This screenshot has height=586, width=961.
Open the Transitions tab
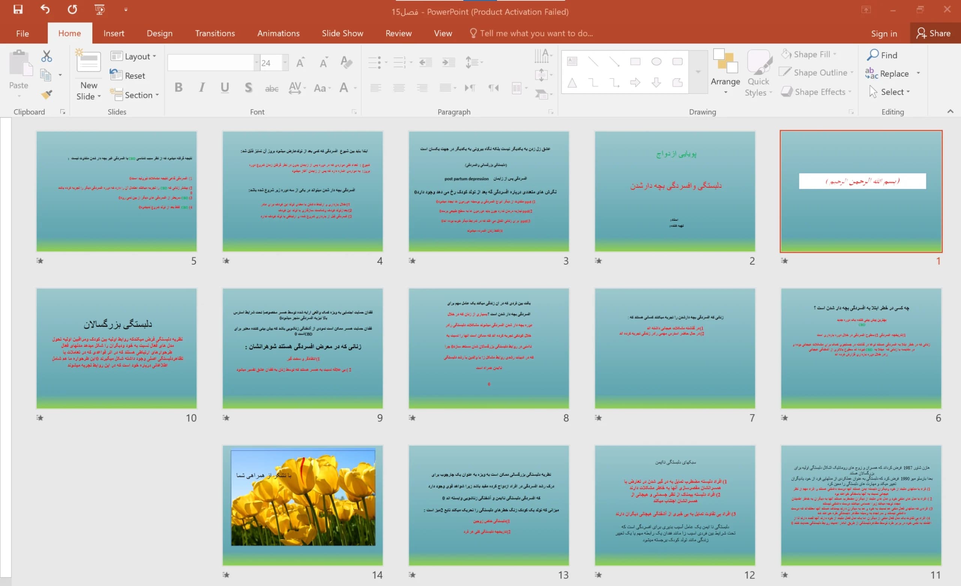[215, 33]
